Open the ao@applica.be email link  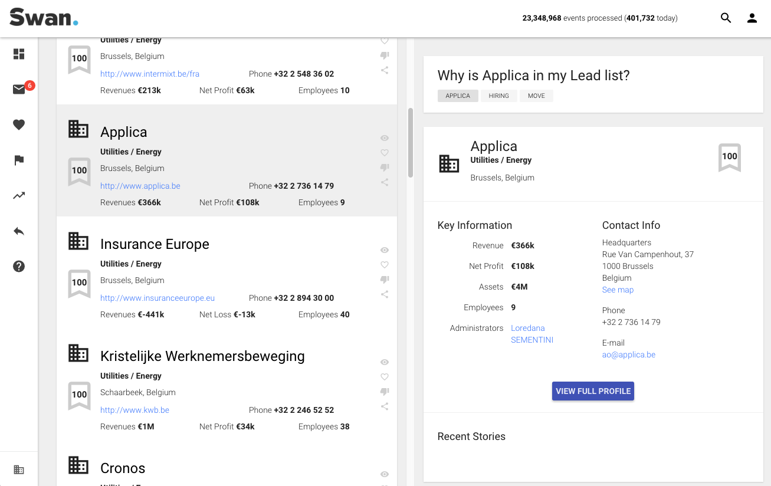[x=629, y=354]
